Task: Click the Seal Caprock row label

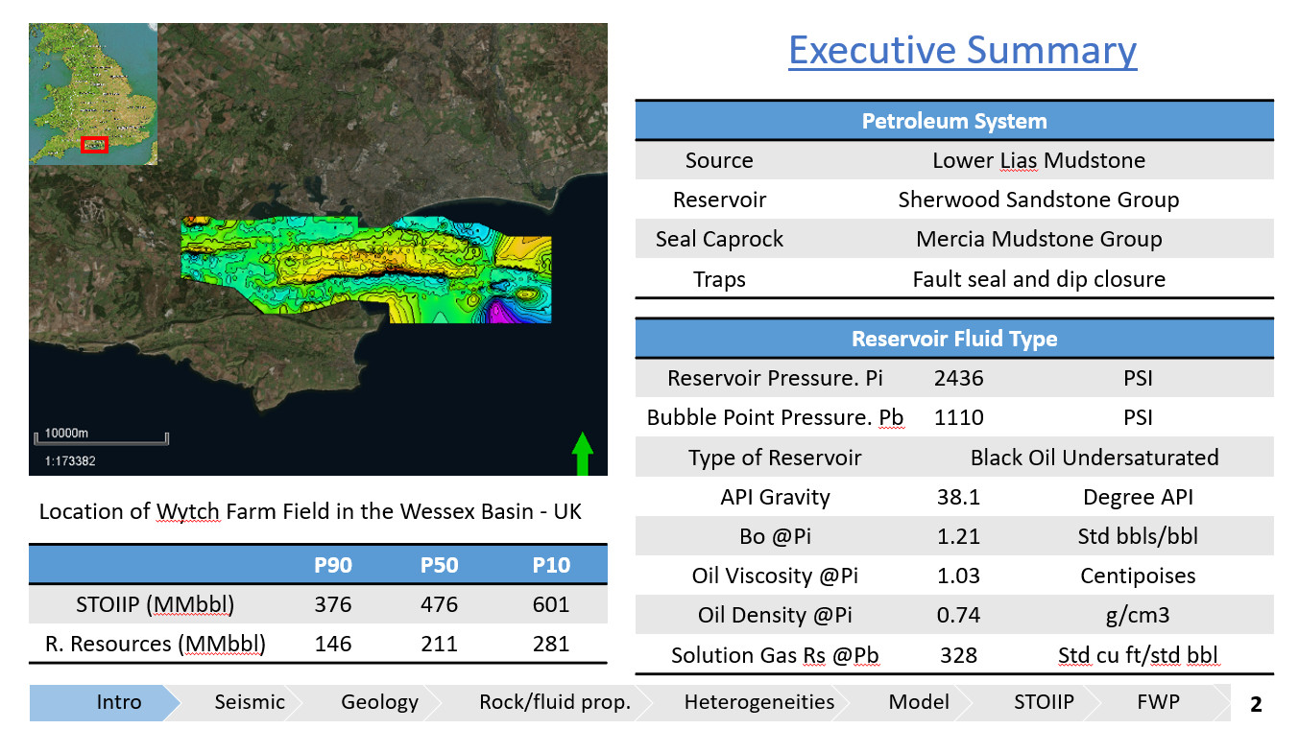Action: click(x=719, y=239)
